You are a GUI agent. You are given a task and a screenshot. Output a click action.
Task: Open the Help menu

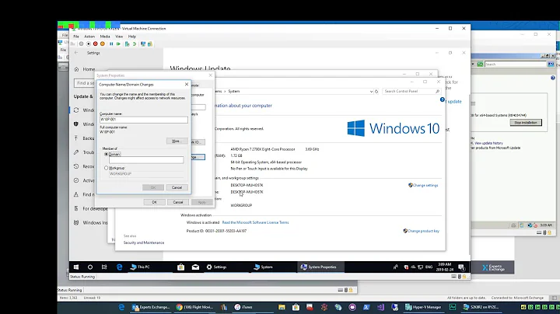pyautogui.click(x=131, y=37)
